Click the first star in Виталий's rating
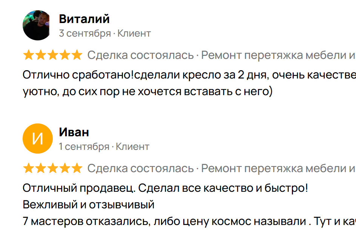 tap(28, 55)
